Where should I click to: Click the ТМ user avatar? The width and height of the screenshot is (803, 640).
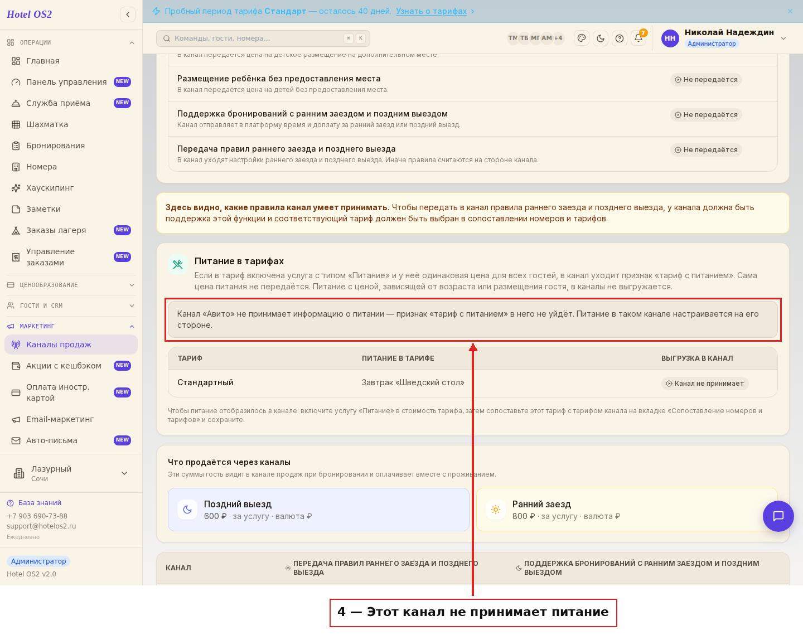512,38
